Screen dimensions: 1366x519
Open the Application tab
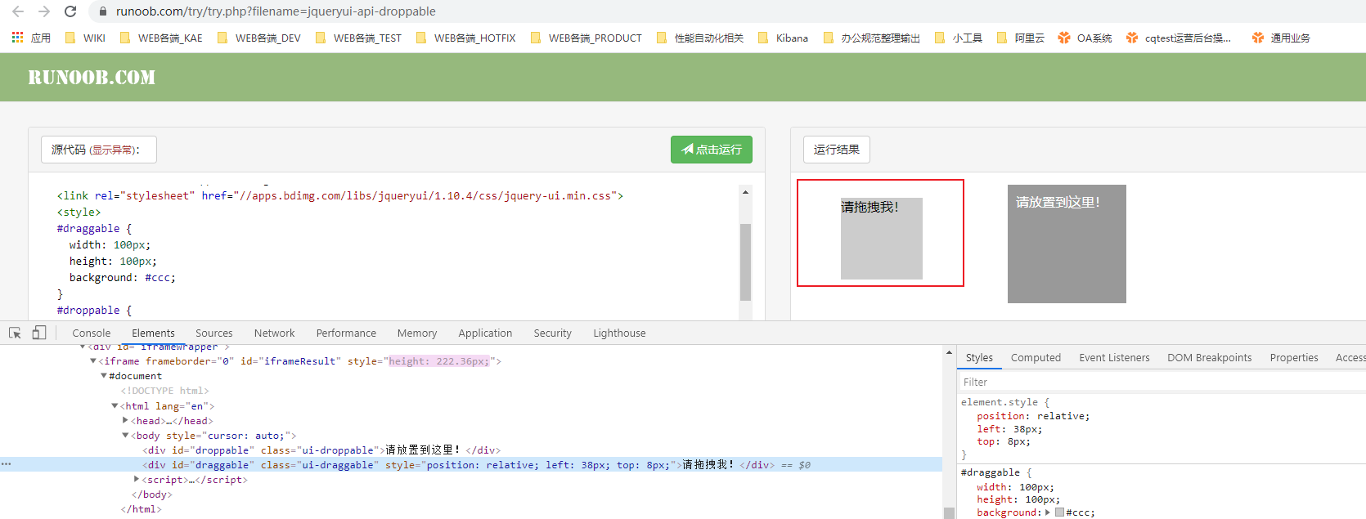click(485, 333)
